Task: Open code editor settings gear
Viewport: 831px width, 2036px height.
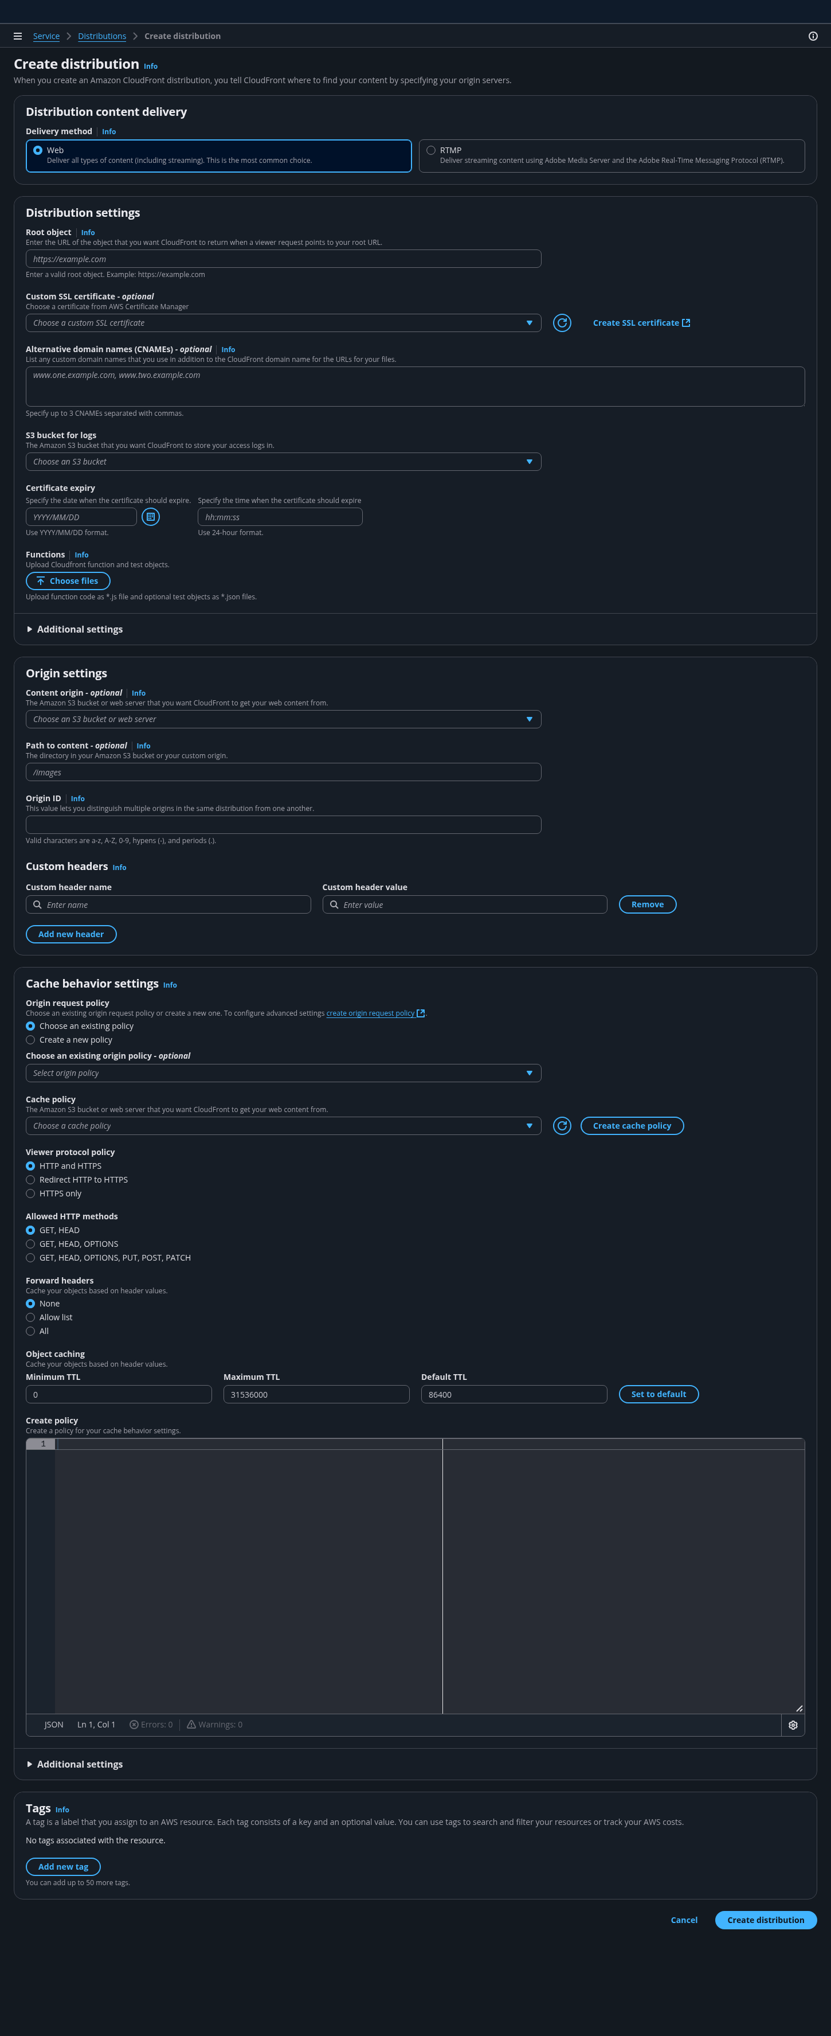Action: click(792, 1725)
